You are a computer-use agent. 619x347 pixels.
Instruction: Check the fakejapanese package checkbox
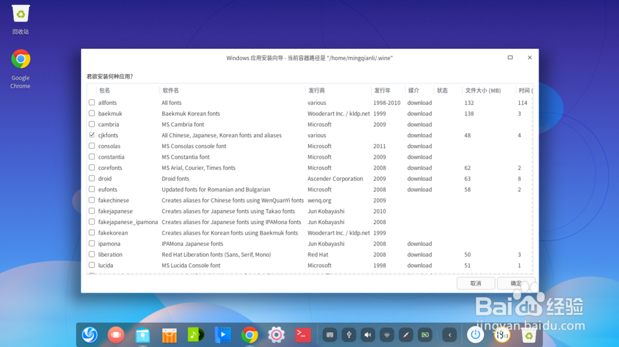92,211
